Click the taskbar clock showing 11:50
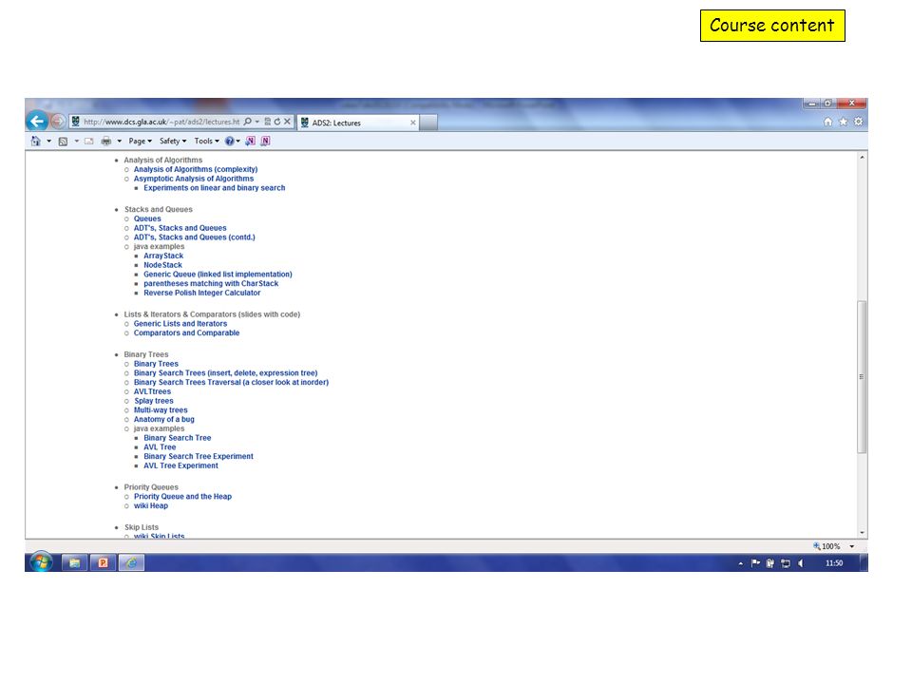912x684 pixels. [x=834, y=563]
